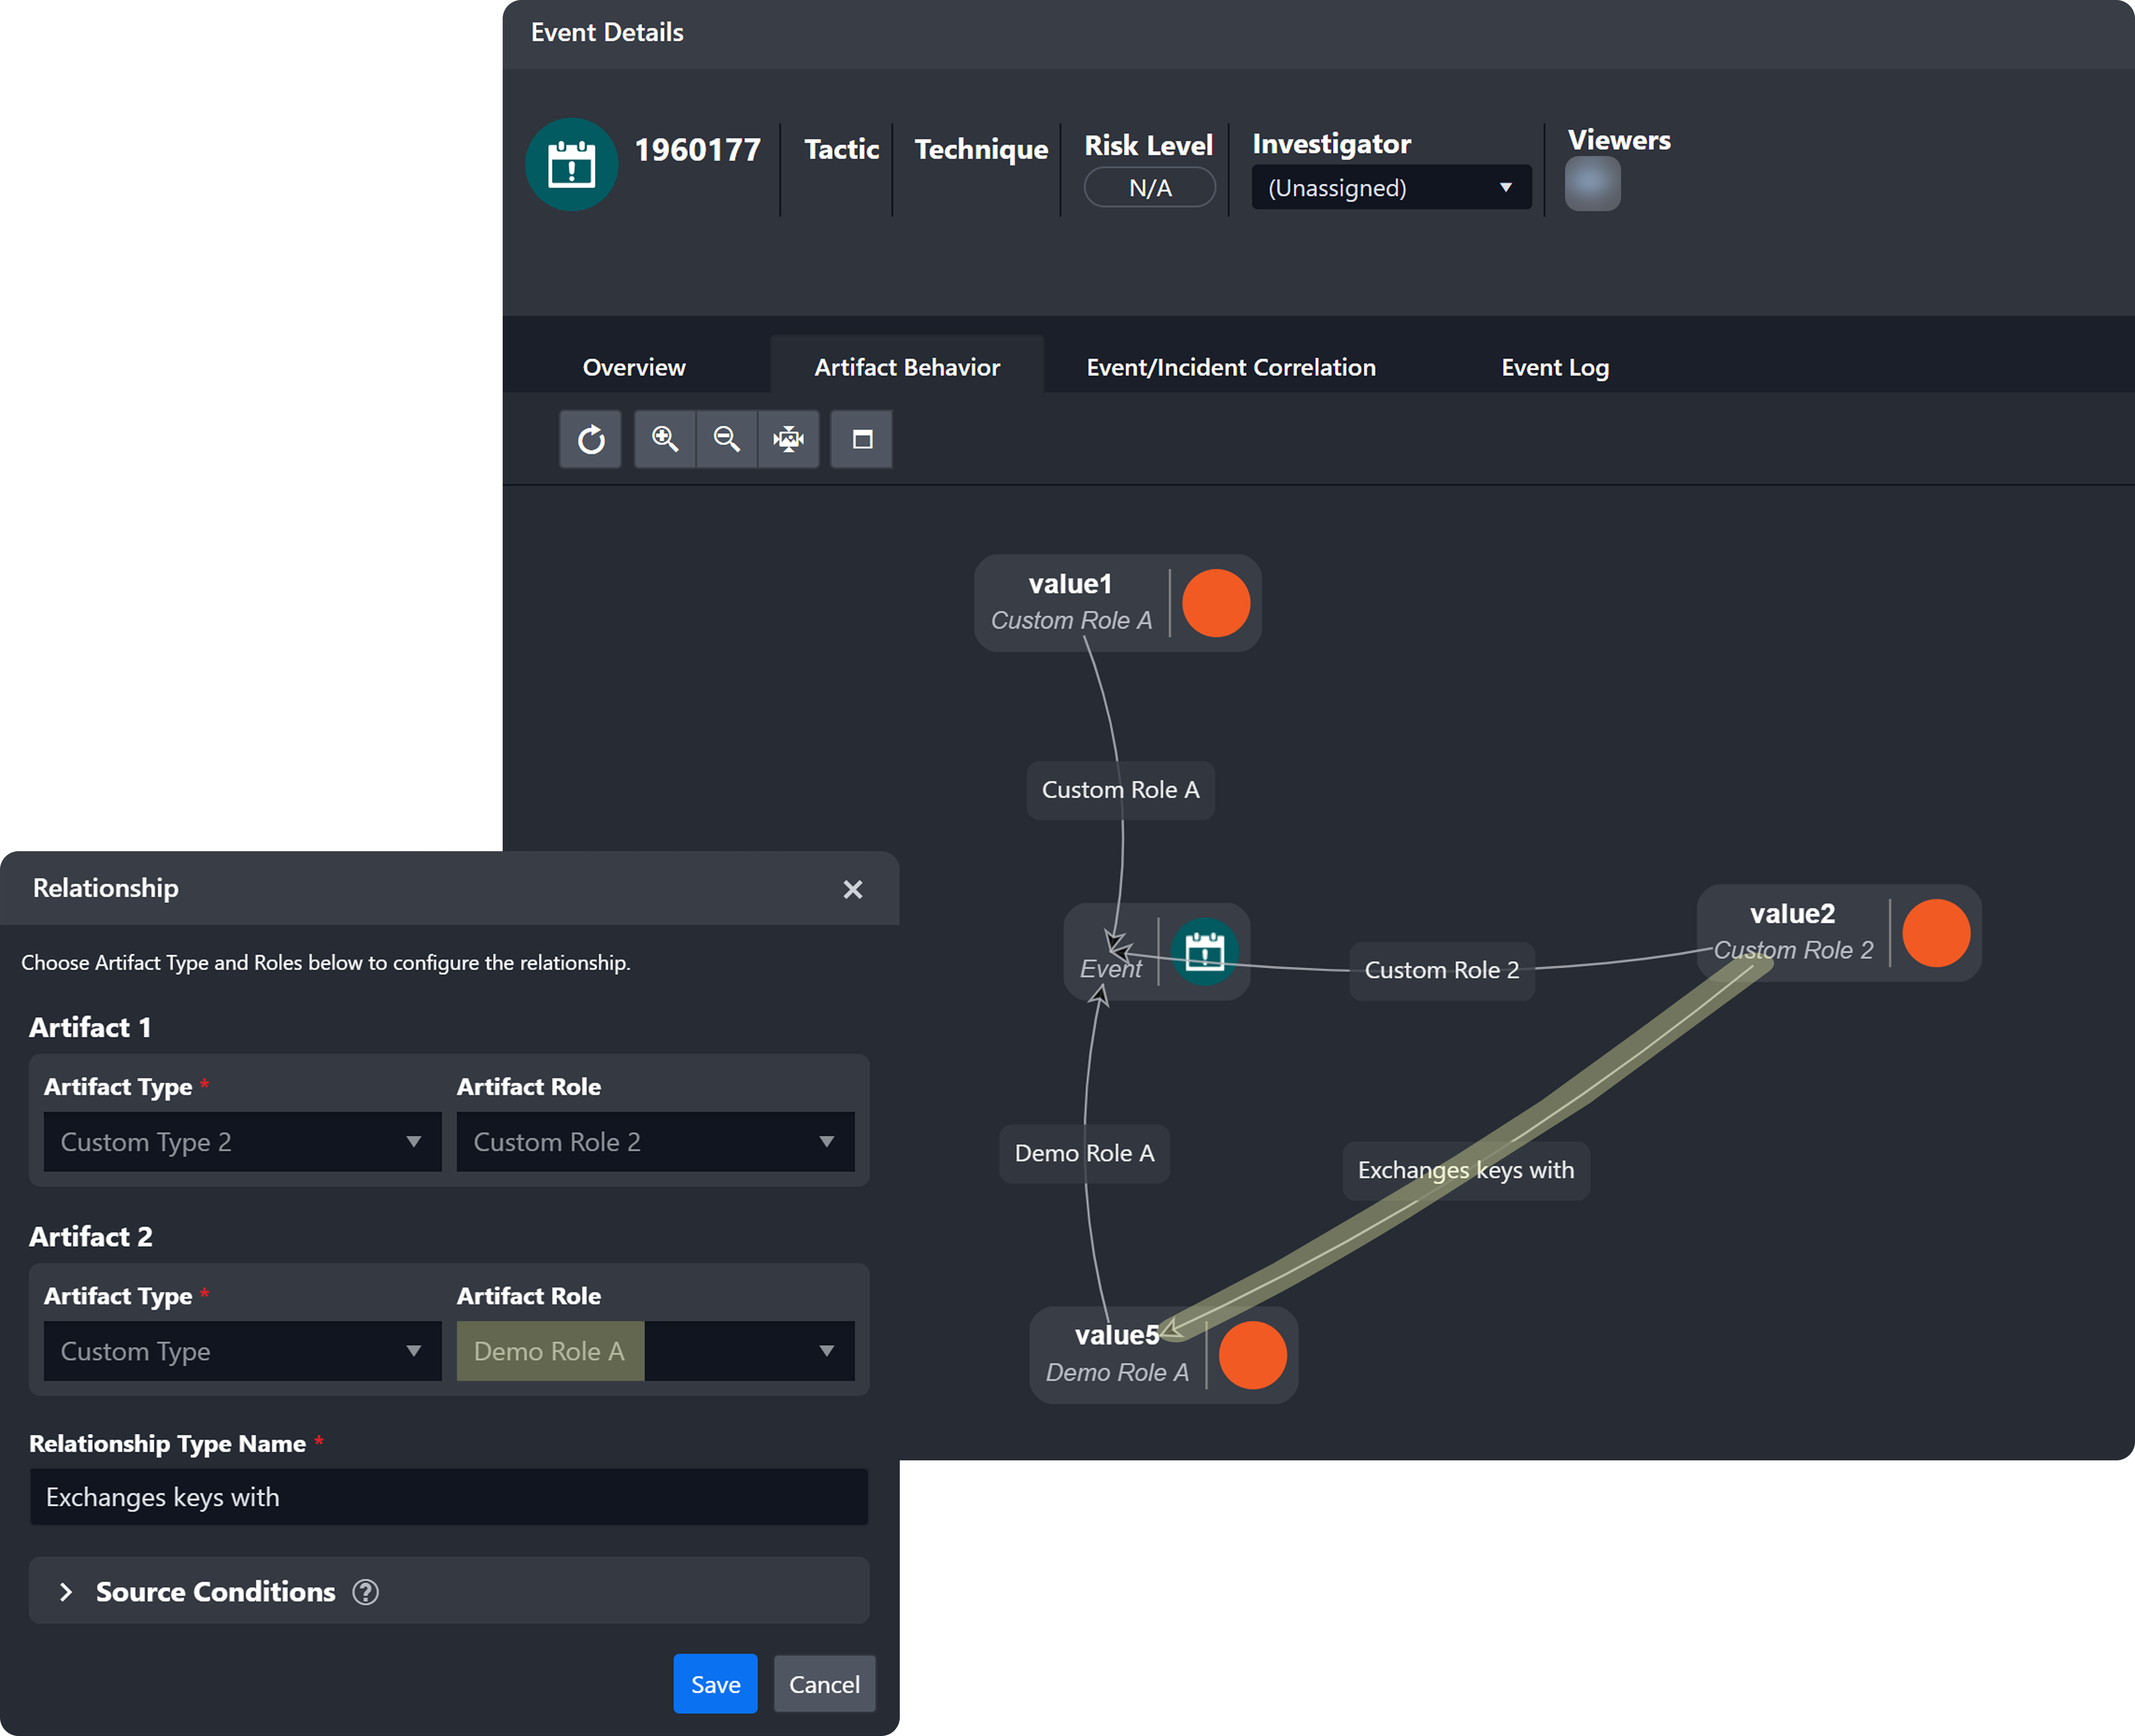Screen dimensions: 2135x1736
Task: Click the Viewers avatar thumbnail
Action: 1592,185
